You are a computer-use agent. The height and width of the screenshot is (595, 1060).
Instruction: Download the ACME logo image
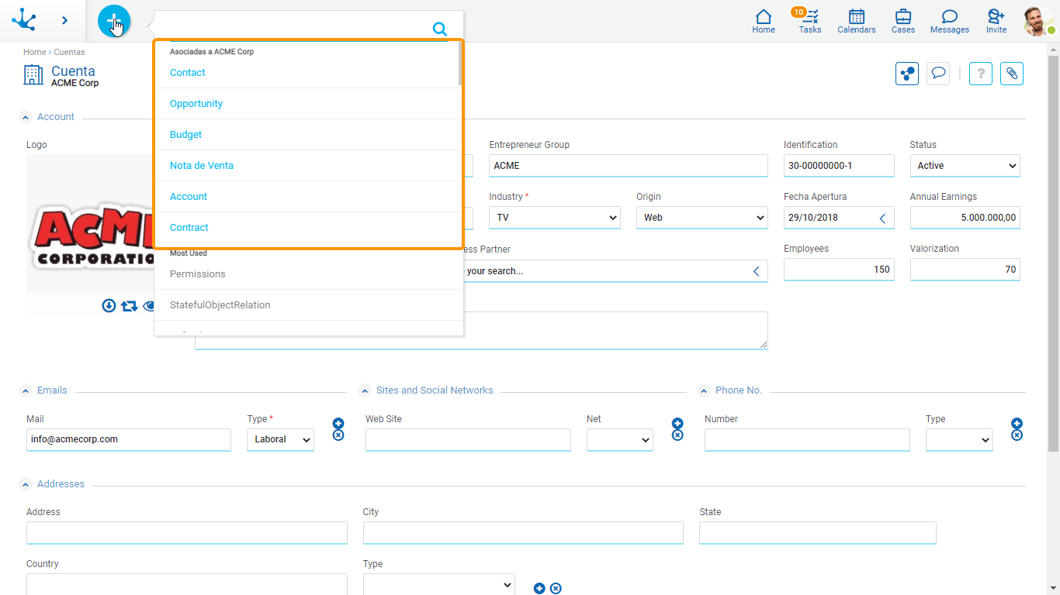click(x=109, y=305)
